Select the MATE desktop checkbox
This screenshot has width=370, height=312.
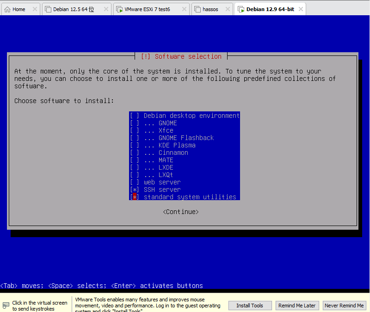(x=134, y=160)
